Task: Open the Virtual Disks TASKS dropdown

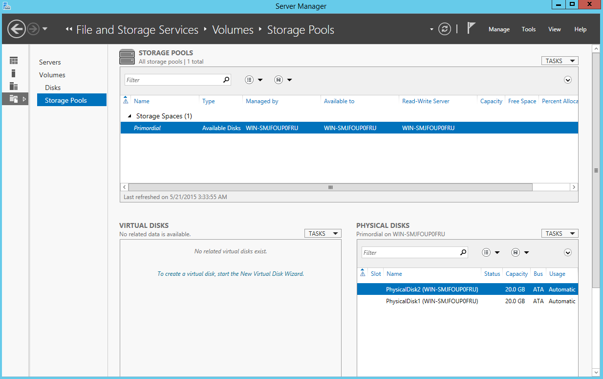Action: (x=323, y=234)
